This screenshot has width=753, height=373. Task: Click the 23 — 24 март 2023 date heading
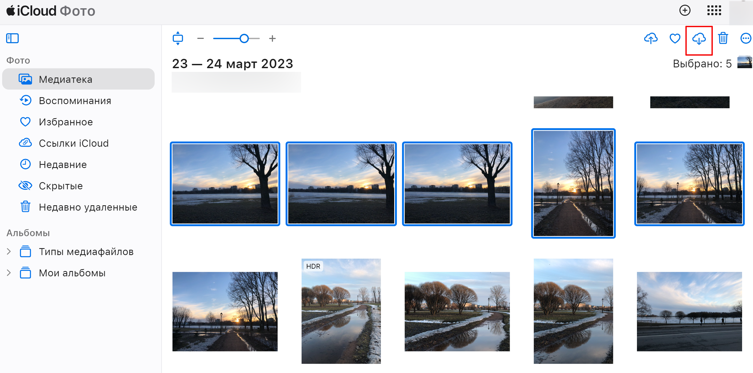[x=232, y=63]
